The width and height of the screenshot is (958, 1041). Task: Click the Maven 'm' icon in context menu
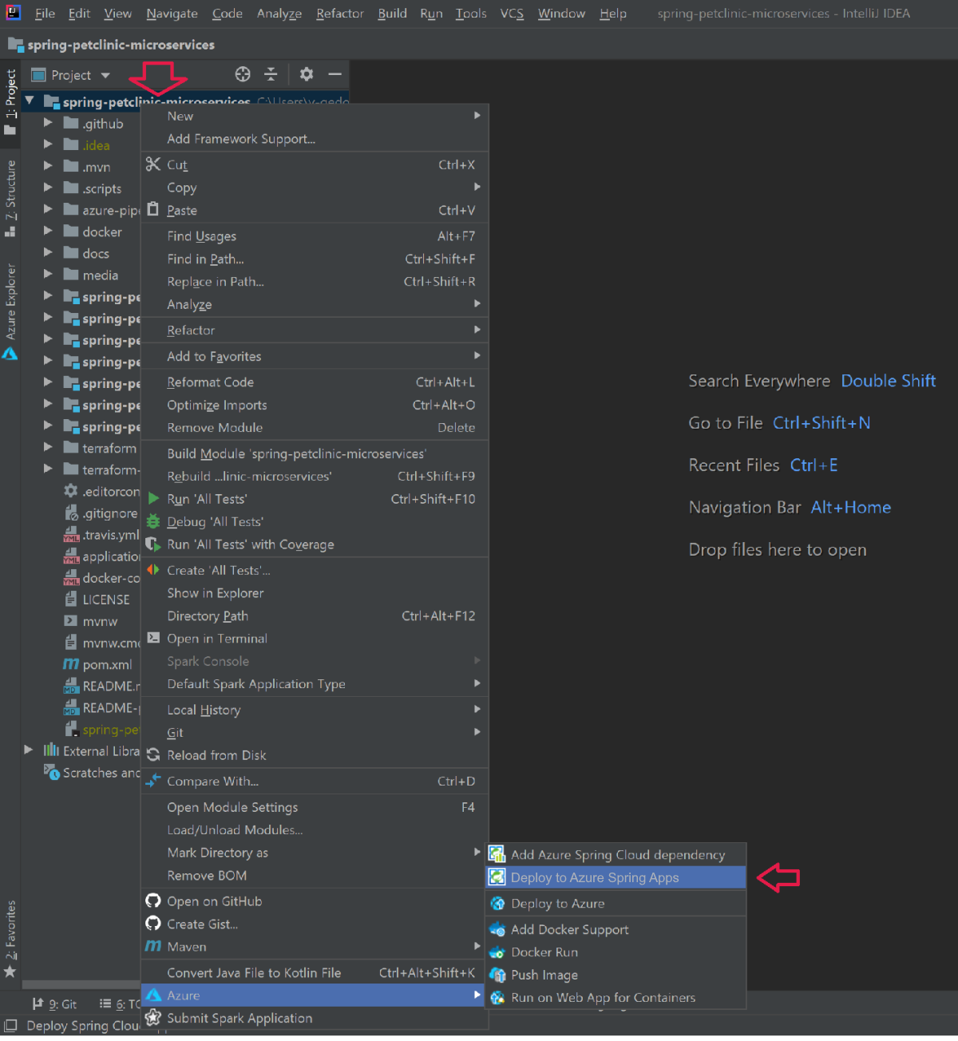[x=153, y=946]
